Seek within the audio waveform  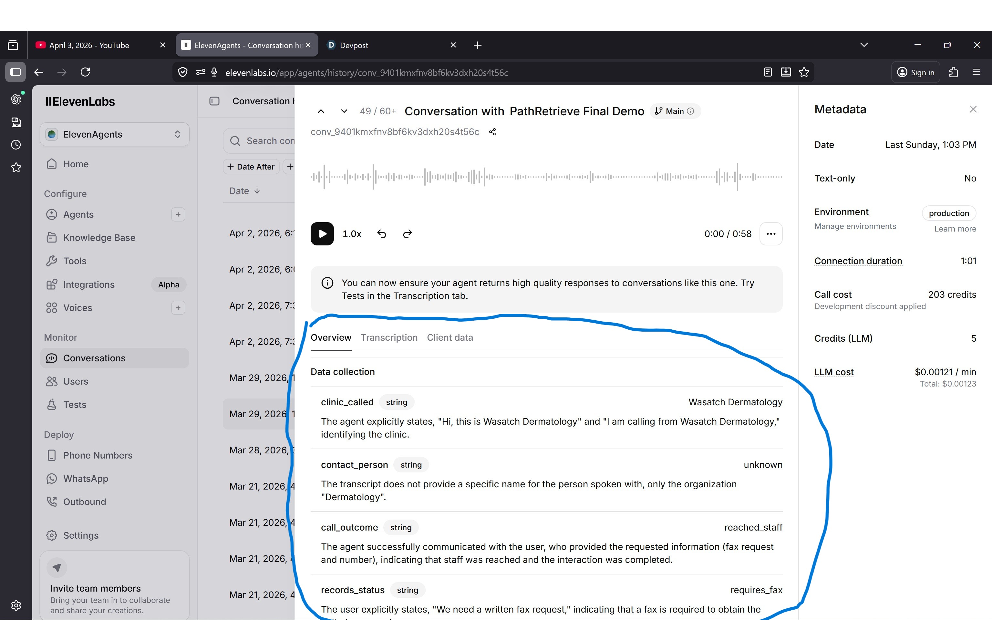click(545, 177)
